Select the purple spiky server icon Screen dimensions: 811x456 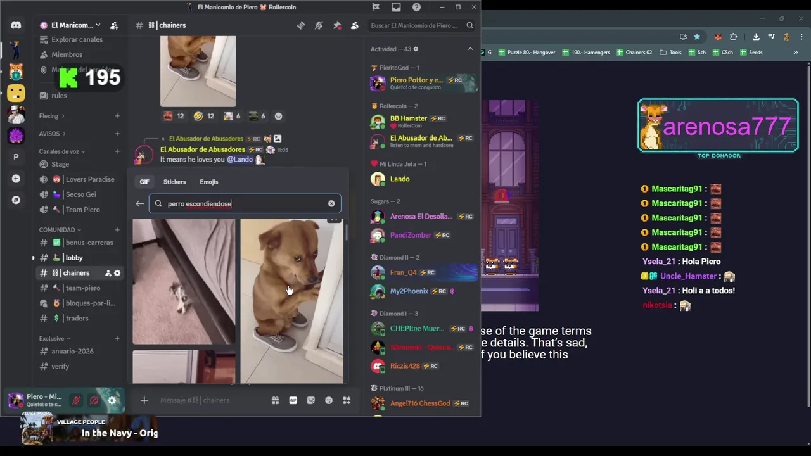click(16, 136)
